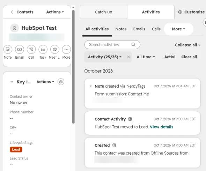Click the HubSpot Test contact avatar
Image resolution: width=206 pixels, height=171 pixels.
[15, 28]
